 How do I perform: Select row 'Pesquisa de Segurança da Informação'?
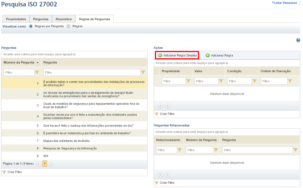(x=74, y=148)
